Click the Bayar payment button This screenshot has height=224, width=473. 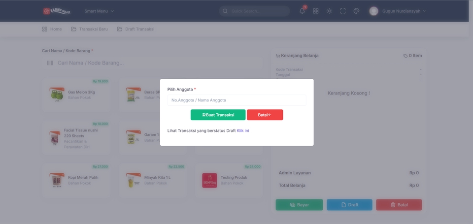[x=299, y=205]
